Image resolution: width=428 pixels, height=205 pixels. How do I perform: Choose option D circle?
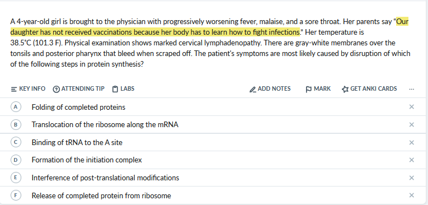(16, 160)
